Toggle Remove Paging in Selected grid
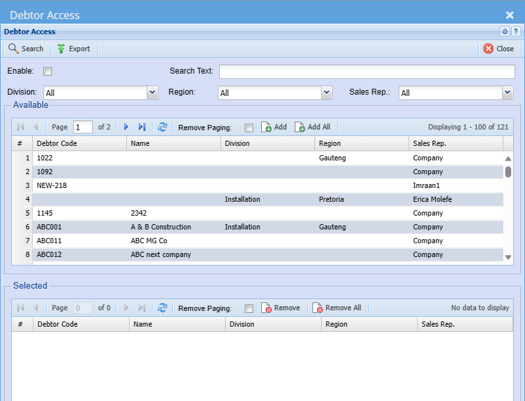 coord(249,308)
